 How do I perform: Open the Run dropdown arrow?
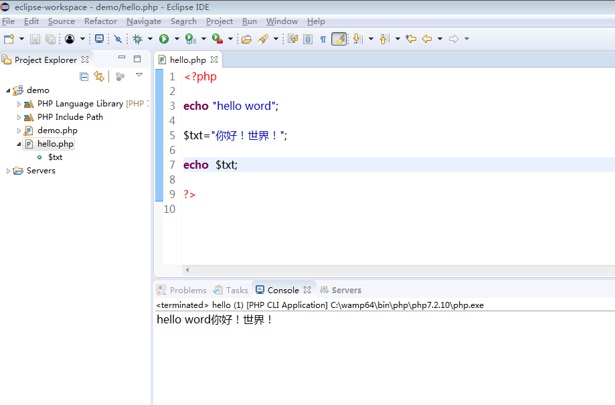click(x=177, y=39)
